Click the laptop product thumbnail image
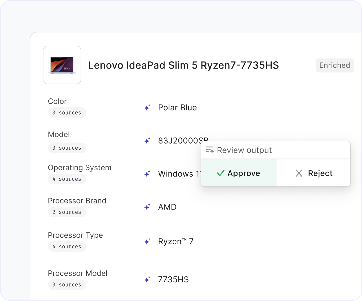 point(62,65)
